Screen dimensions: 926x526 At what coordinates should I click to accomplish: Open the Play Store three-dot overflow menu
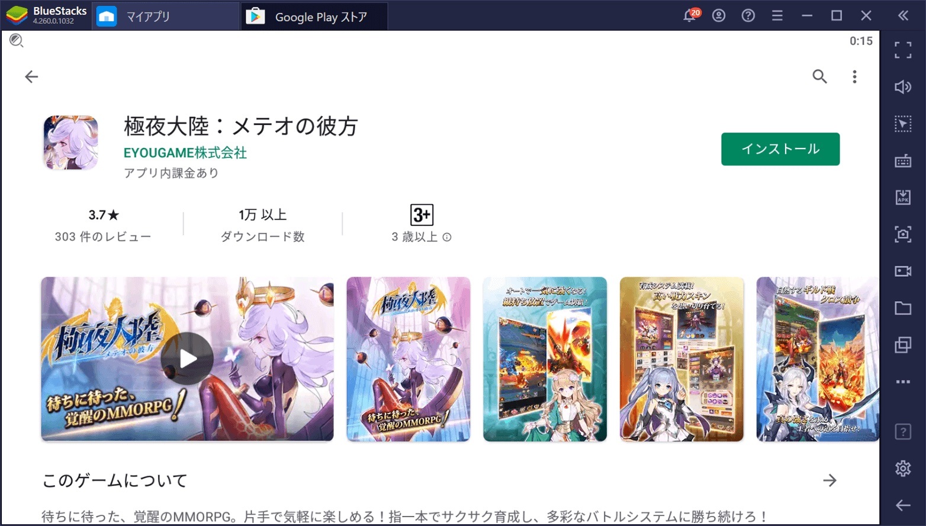tap(854, 76)
